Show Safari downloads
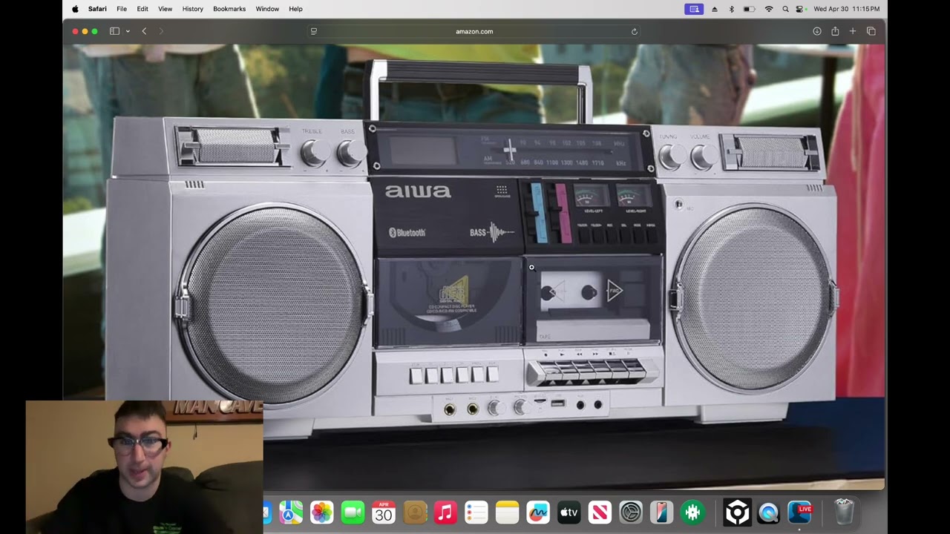The image size is (950, 534). click(816, 31)
